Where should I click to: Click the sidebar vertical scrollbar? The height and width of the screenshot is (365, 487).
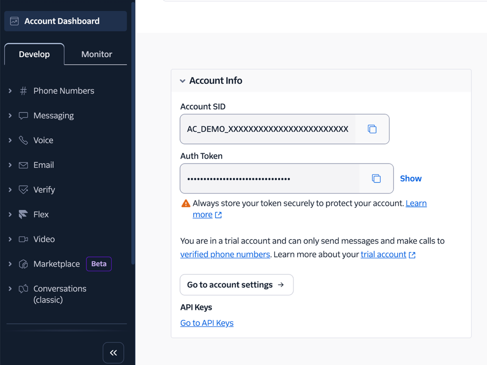133,134
